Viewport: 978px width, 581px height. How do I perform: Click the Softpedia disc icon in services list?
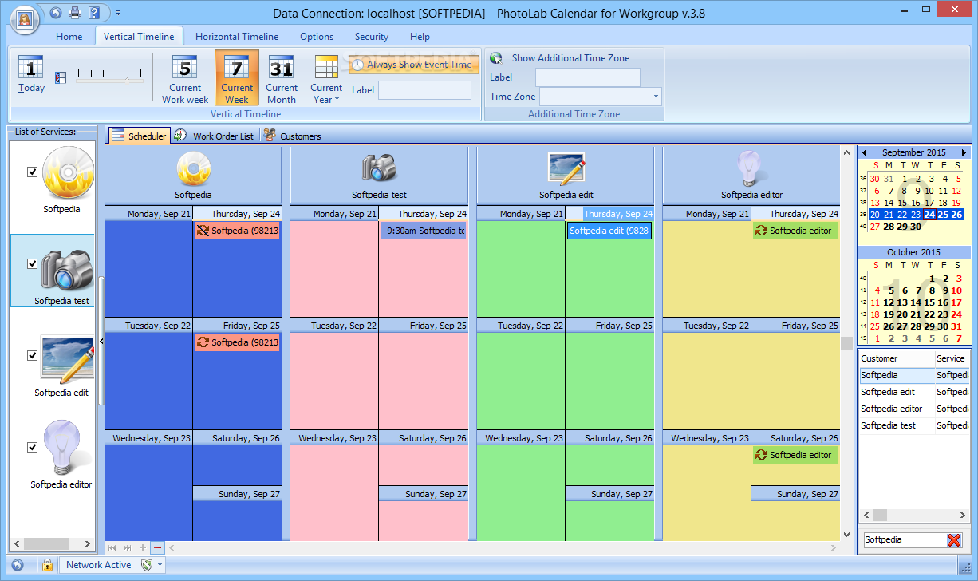coord(68,173)
